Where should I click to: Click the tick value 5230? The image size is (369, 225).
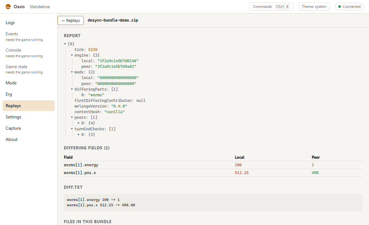click(x=93, y=50)
